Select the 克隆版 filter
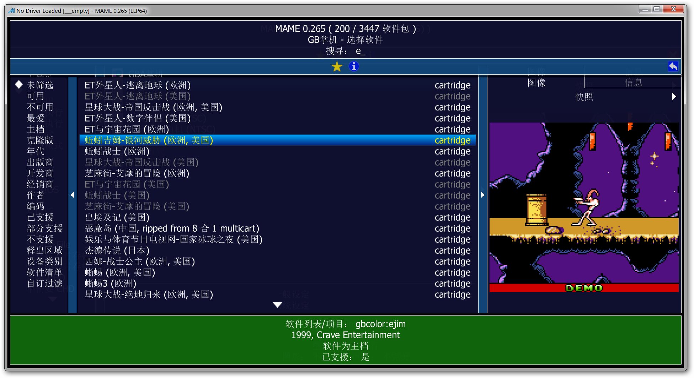This screenshot has width=694, height=378. pos(40,140)
